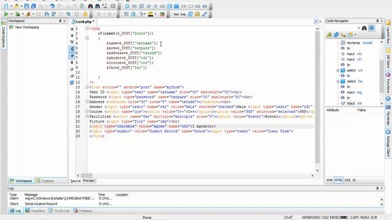Click the blue bookmark icon near line 12
The height and width of the screenshot is (220, 392).
[72, 82]
